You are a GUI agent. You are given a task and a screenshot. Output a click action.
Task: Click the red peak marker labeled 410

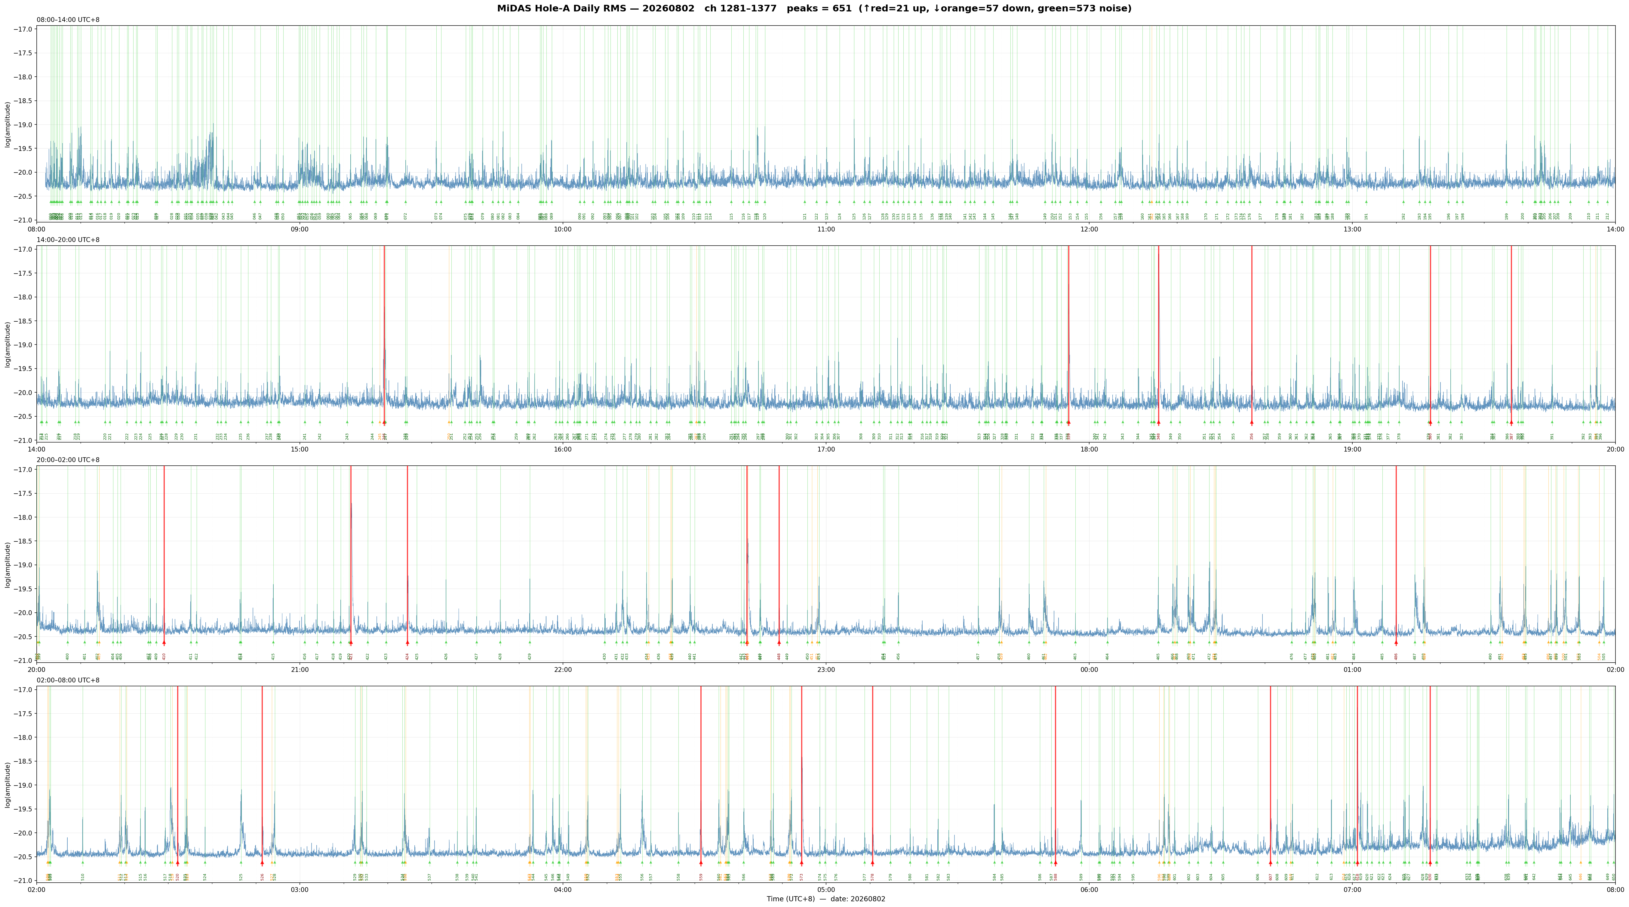pos(164,643)
